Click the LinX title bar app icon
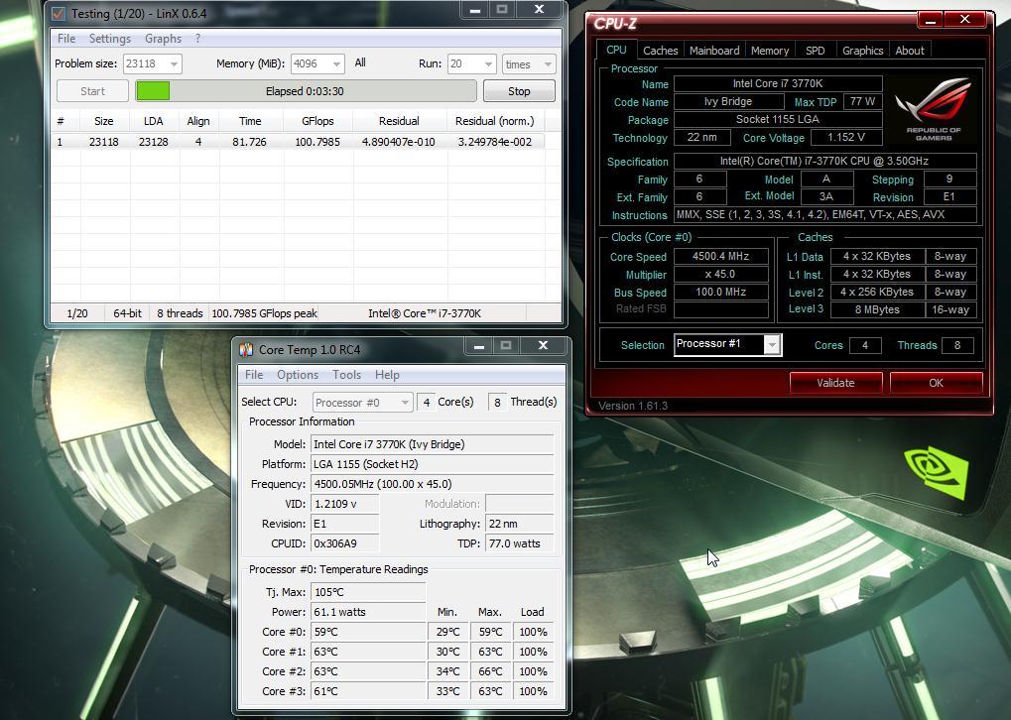The height and width of the screenshot is (720, 1011). 59,13
